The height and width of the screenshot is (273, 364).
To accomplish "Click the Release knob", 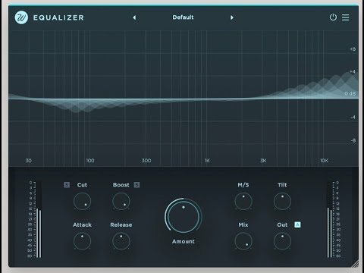I will [x=121, y=241].
